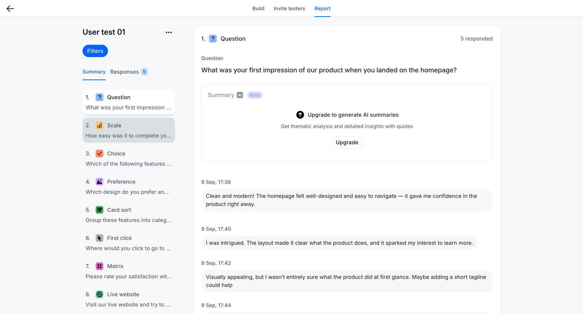Click the '9 Sep, 17:44' timestamp
The width and height of the screenshot is (583, 314).
click(216, 305)
